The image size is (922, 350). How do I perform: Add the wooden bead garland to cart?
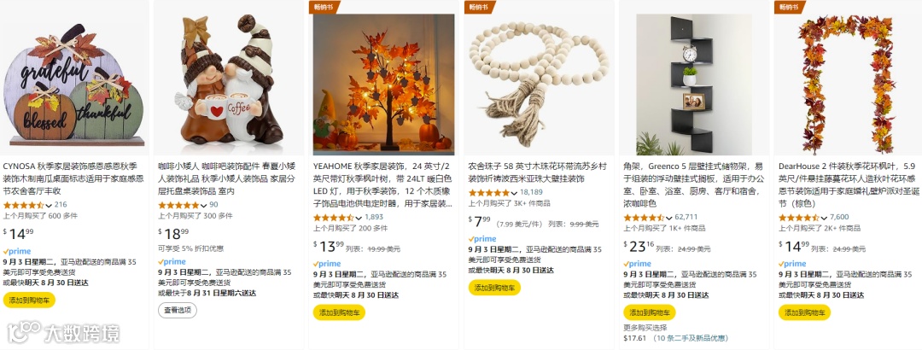point(494,288)
